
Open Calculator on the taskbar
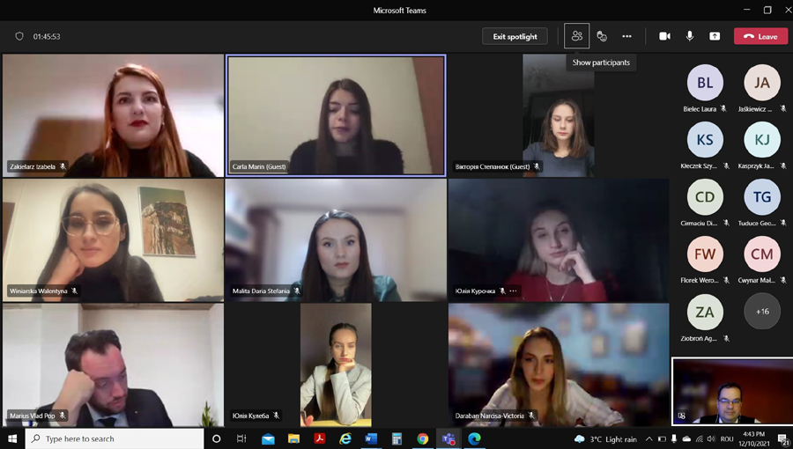tap(397, 438)
